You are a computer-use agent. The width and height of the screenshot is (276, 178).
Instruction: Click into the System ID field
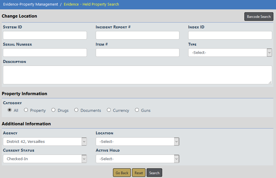click(45, 35)
